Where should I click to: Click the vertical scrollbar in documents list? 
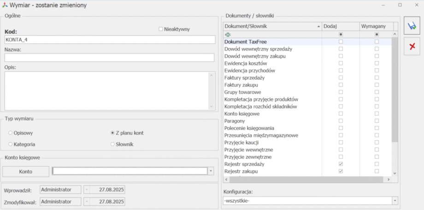395,92
